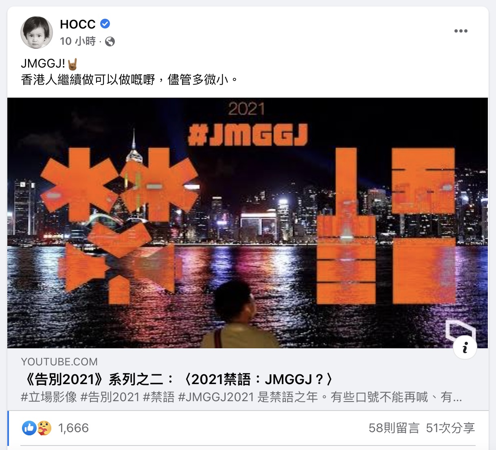This screenshot has width=496, height=450.
Task: Open the 《告別2021》系列之二 video title link
Action: point(178,379)
